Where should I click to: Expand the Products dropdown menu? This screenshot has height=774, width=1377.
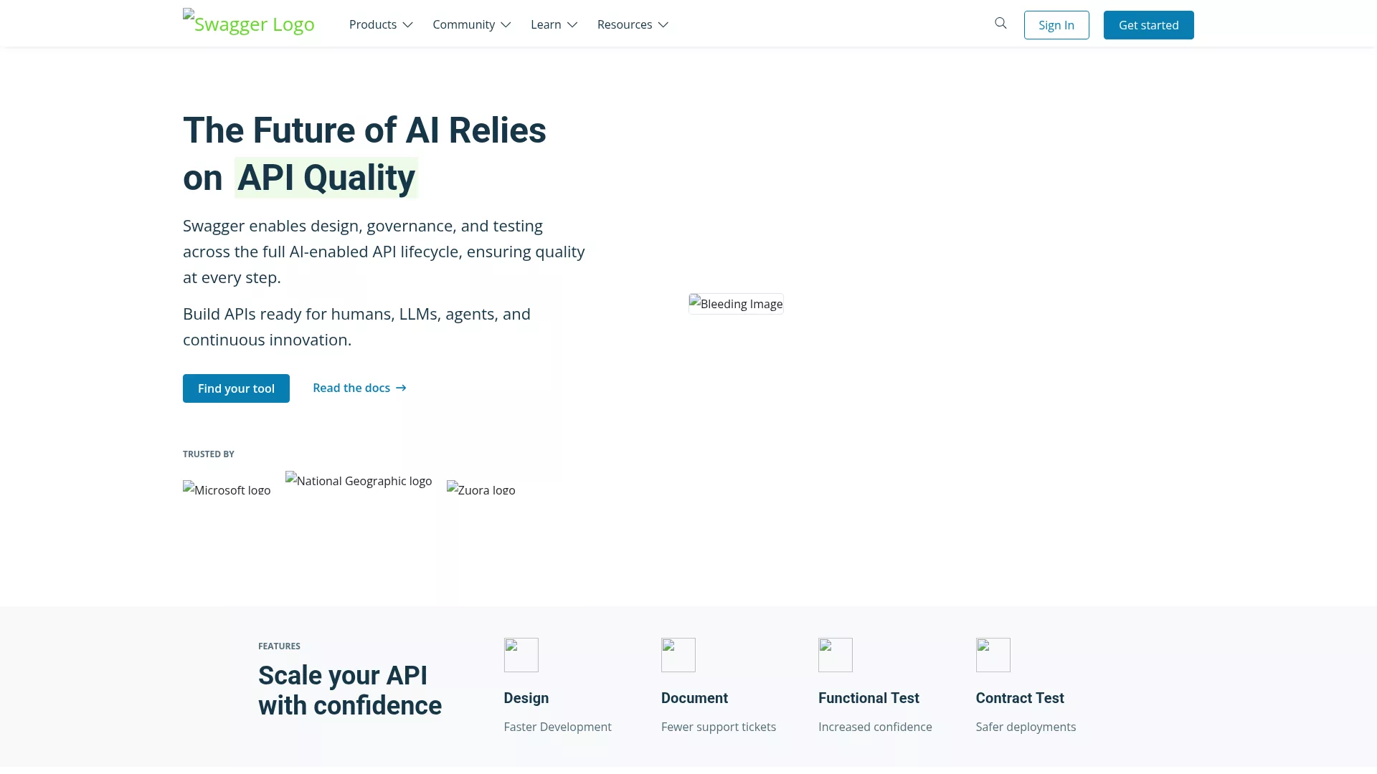pyautogui.click(x=381, y=24)
